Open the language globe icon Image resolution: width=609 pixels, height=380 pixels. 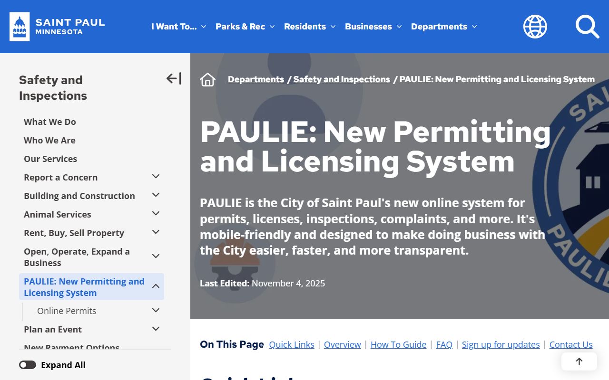click(x=535, y=27)
